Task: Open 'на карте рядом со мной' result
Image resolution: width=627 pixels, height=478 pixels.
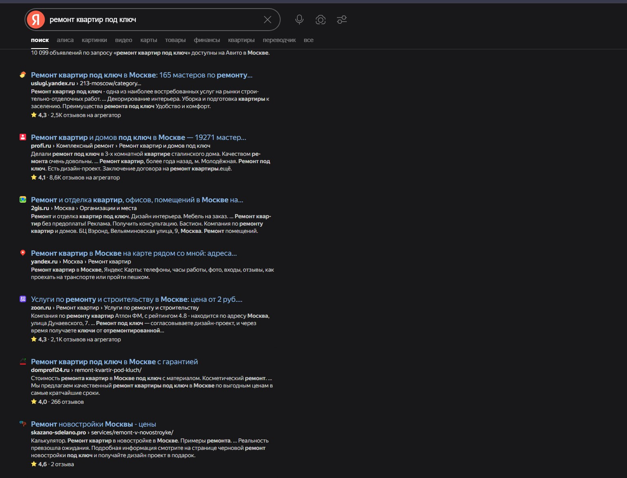Action: pyautogui.click(x=134, y=253)
